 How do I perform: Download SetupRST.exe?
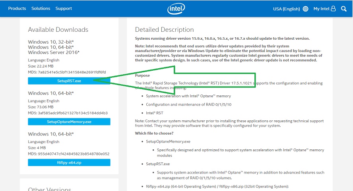click(x=69, y=81)
